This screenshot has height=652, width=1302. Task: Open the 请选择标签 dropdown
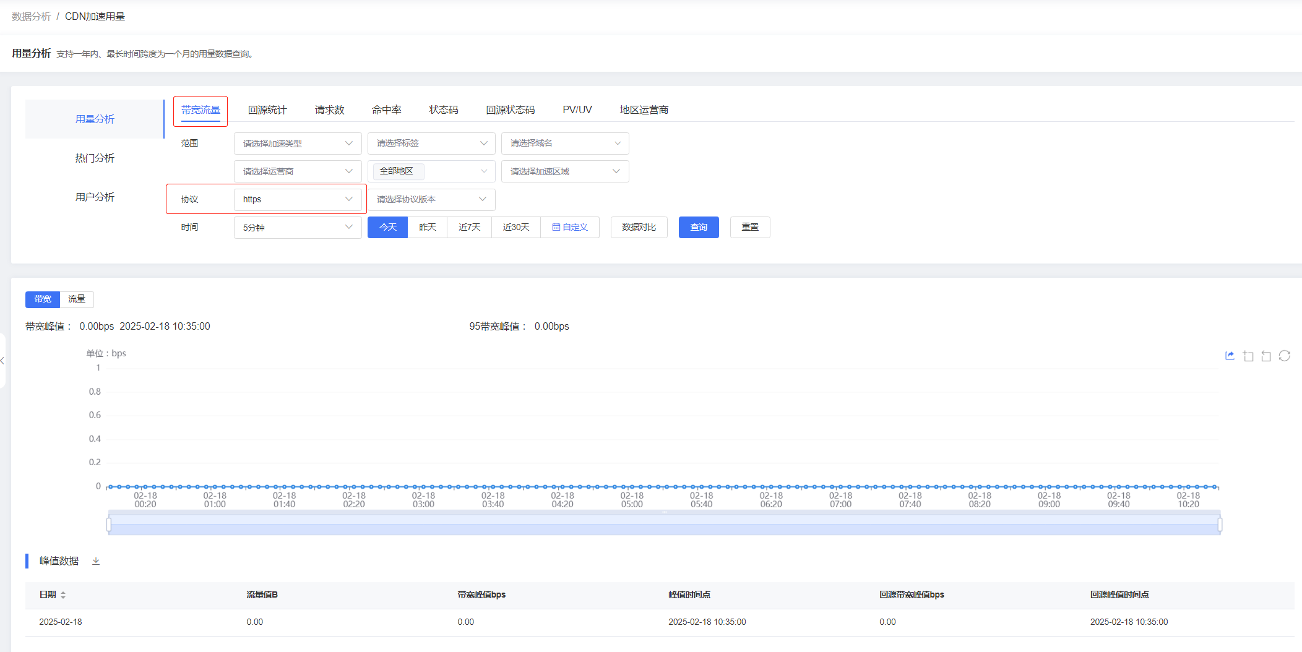pos(431,144)
